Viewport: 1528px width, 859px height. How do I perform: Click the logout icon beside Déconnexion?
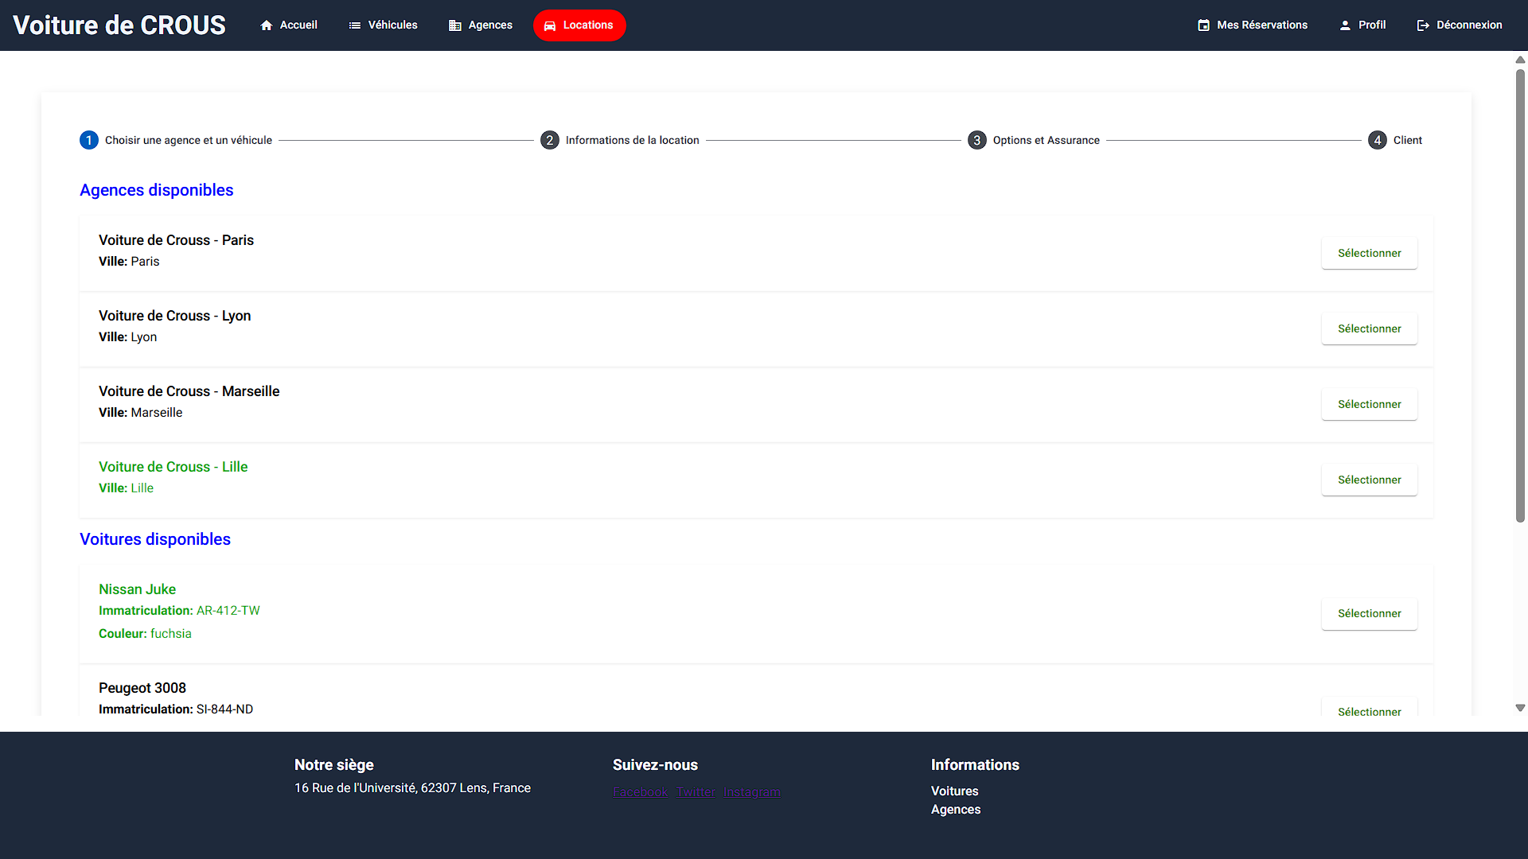coord(1423,25)
